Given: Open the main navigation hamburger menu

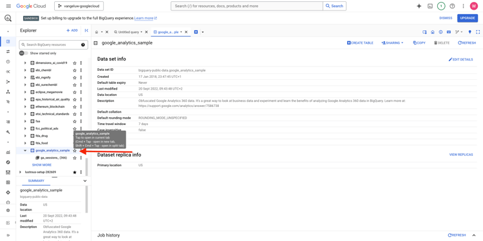Looking at the screenshot, I should pos(8,6).
